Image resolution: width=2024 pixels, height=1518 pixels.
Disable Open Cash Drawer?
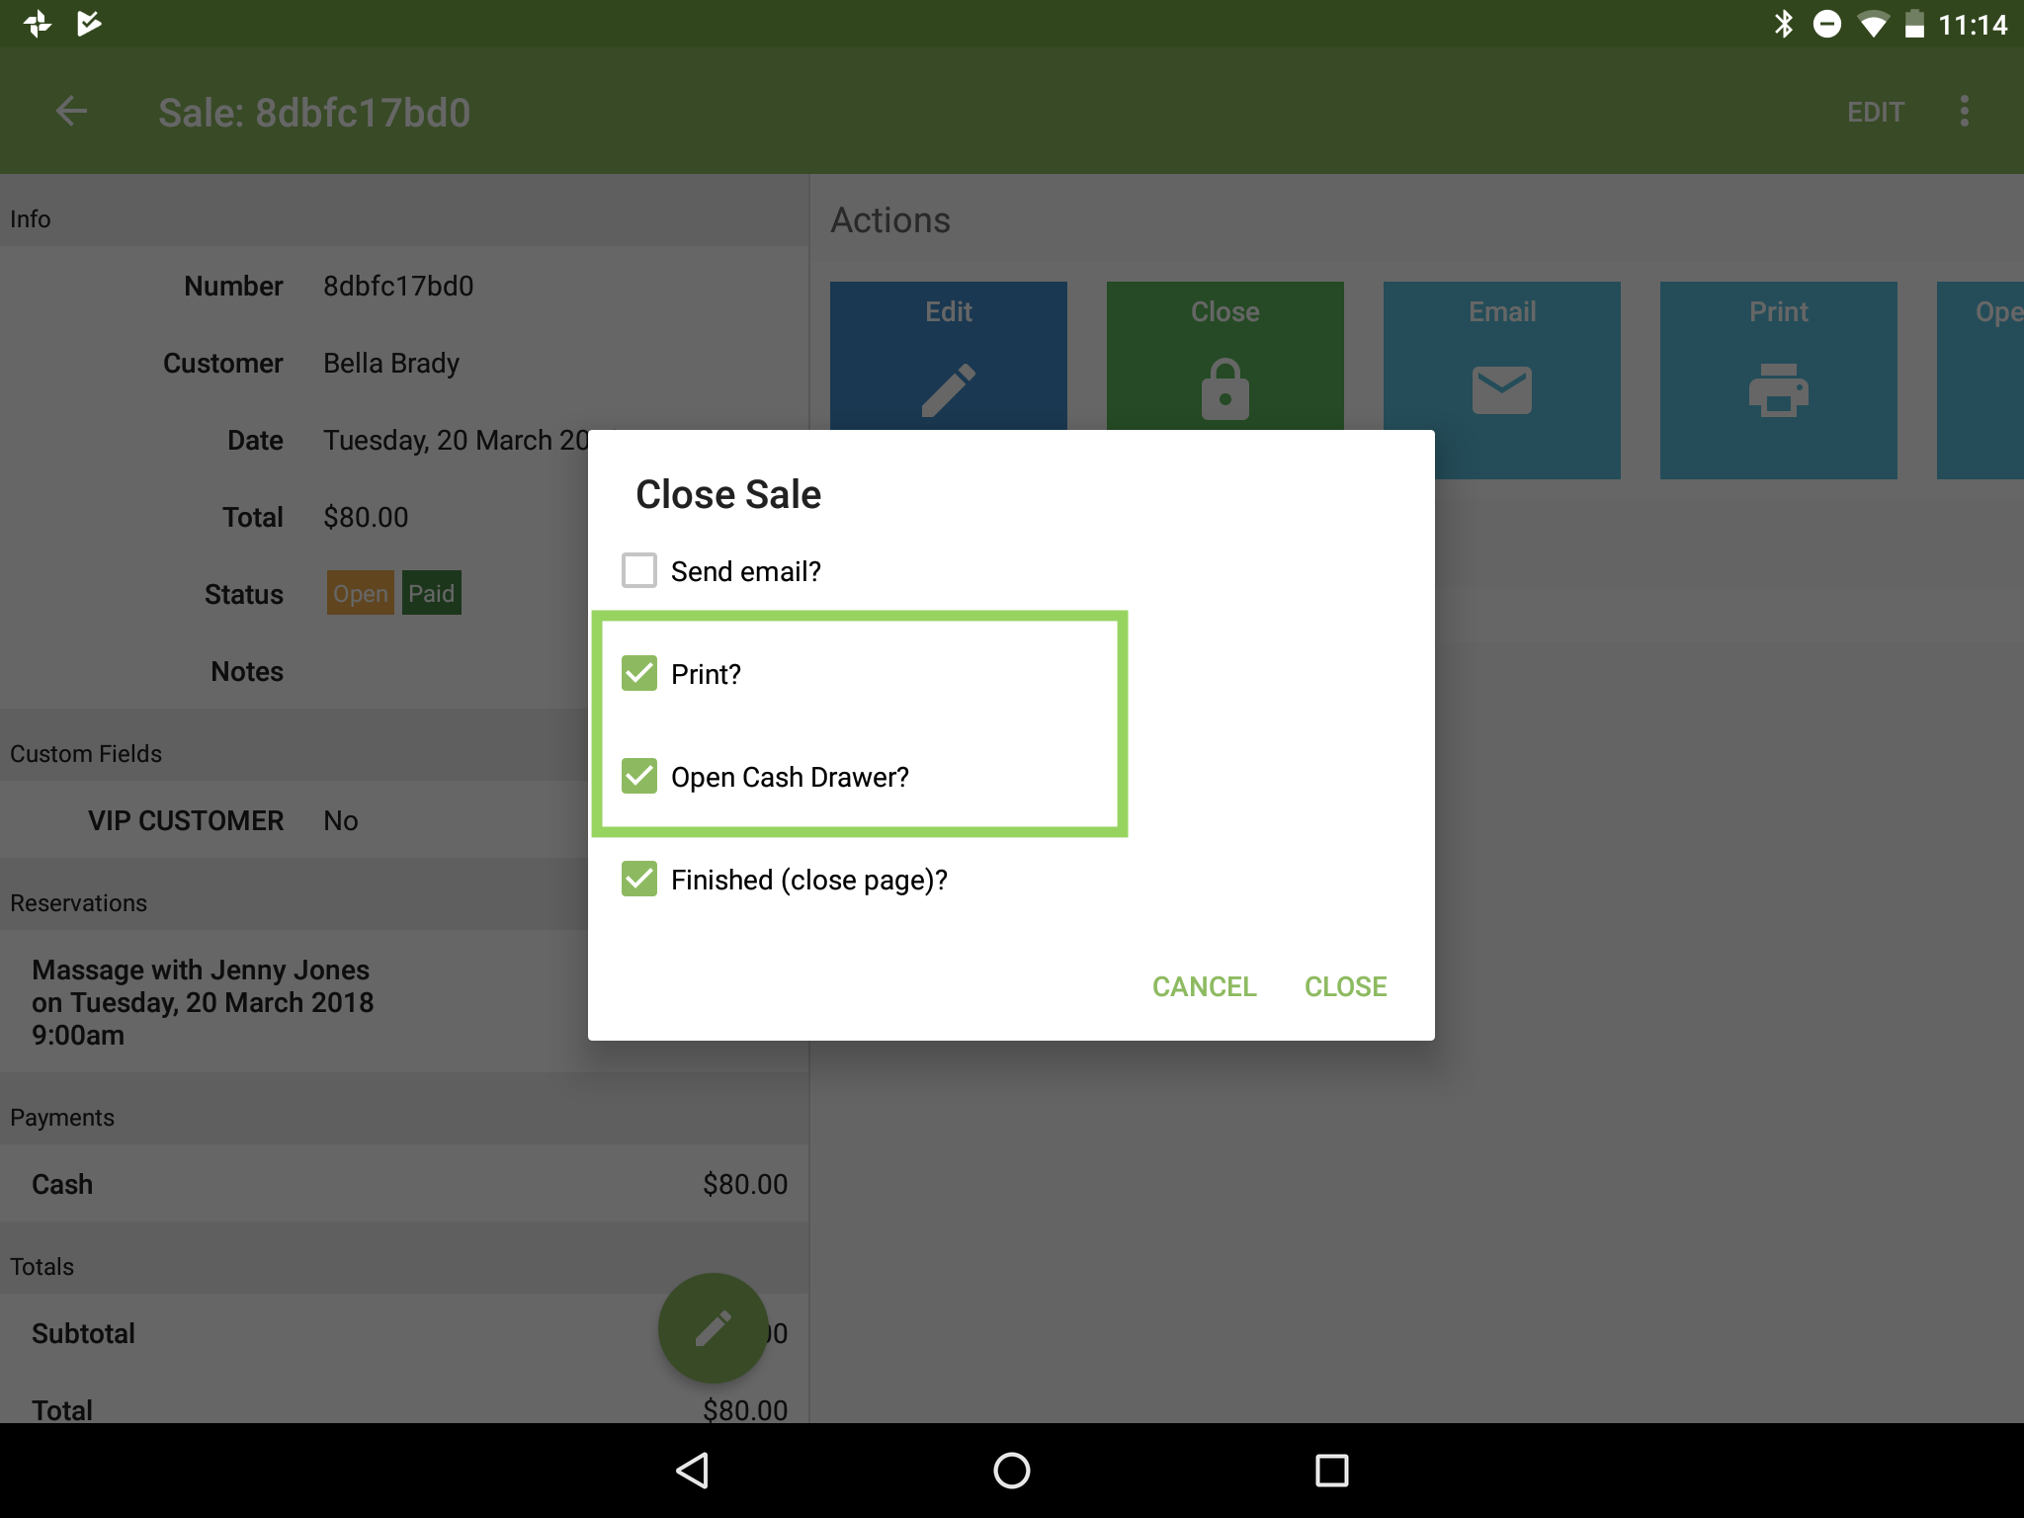tap(639, 776)
